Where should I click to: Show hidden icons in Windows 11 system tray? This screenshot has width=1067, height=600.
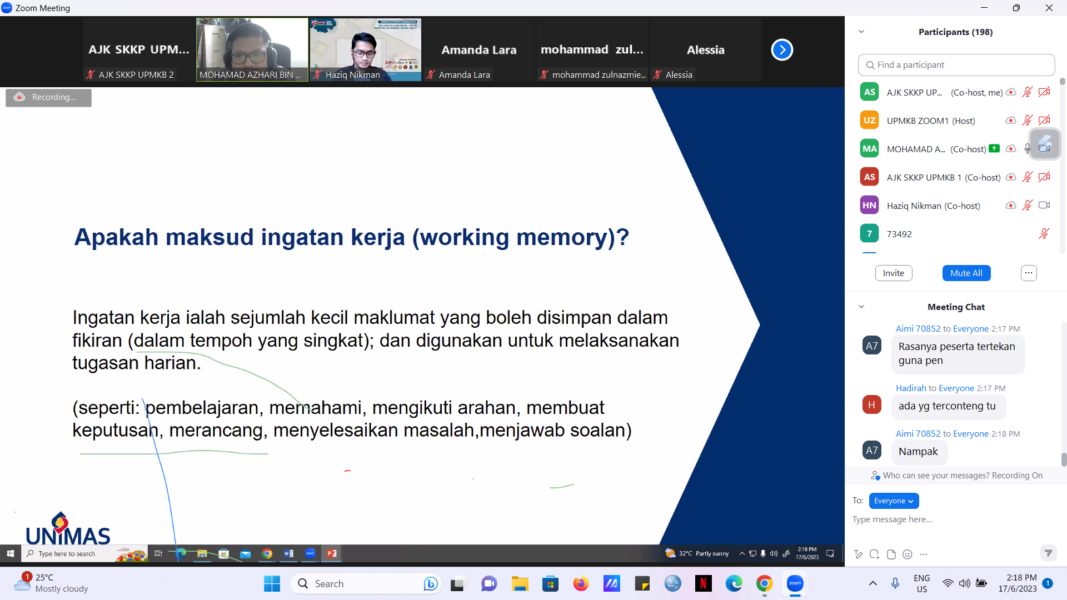[x=873, y=583]
